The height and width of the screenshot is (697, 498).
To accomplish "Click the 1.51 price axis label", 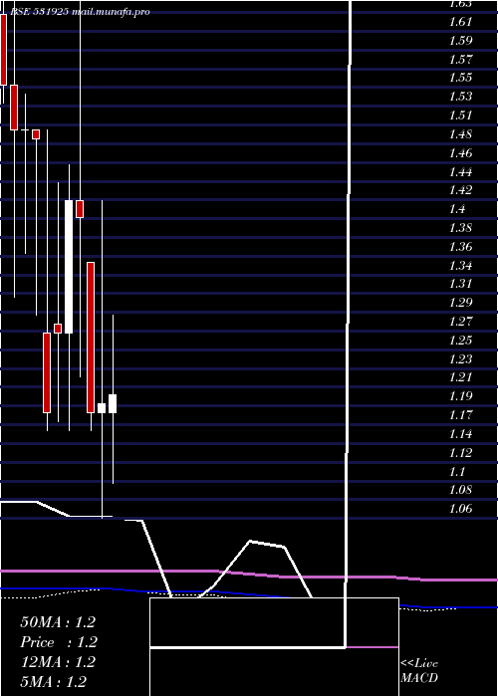I will 461,116.
